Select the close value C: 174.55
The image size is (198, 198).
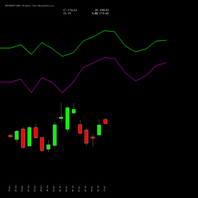pos(70,10)
